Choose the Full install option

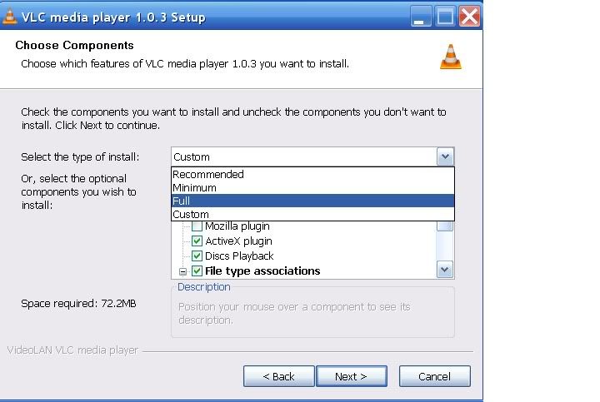click(x=312, y=201)
